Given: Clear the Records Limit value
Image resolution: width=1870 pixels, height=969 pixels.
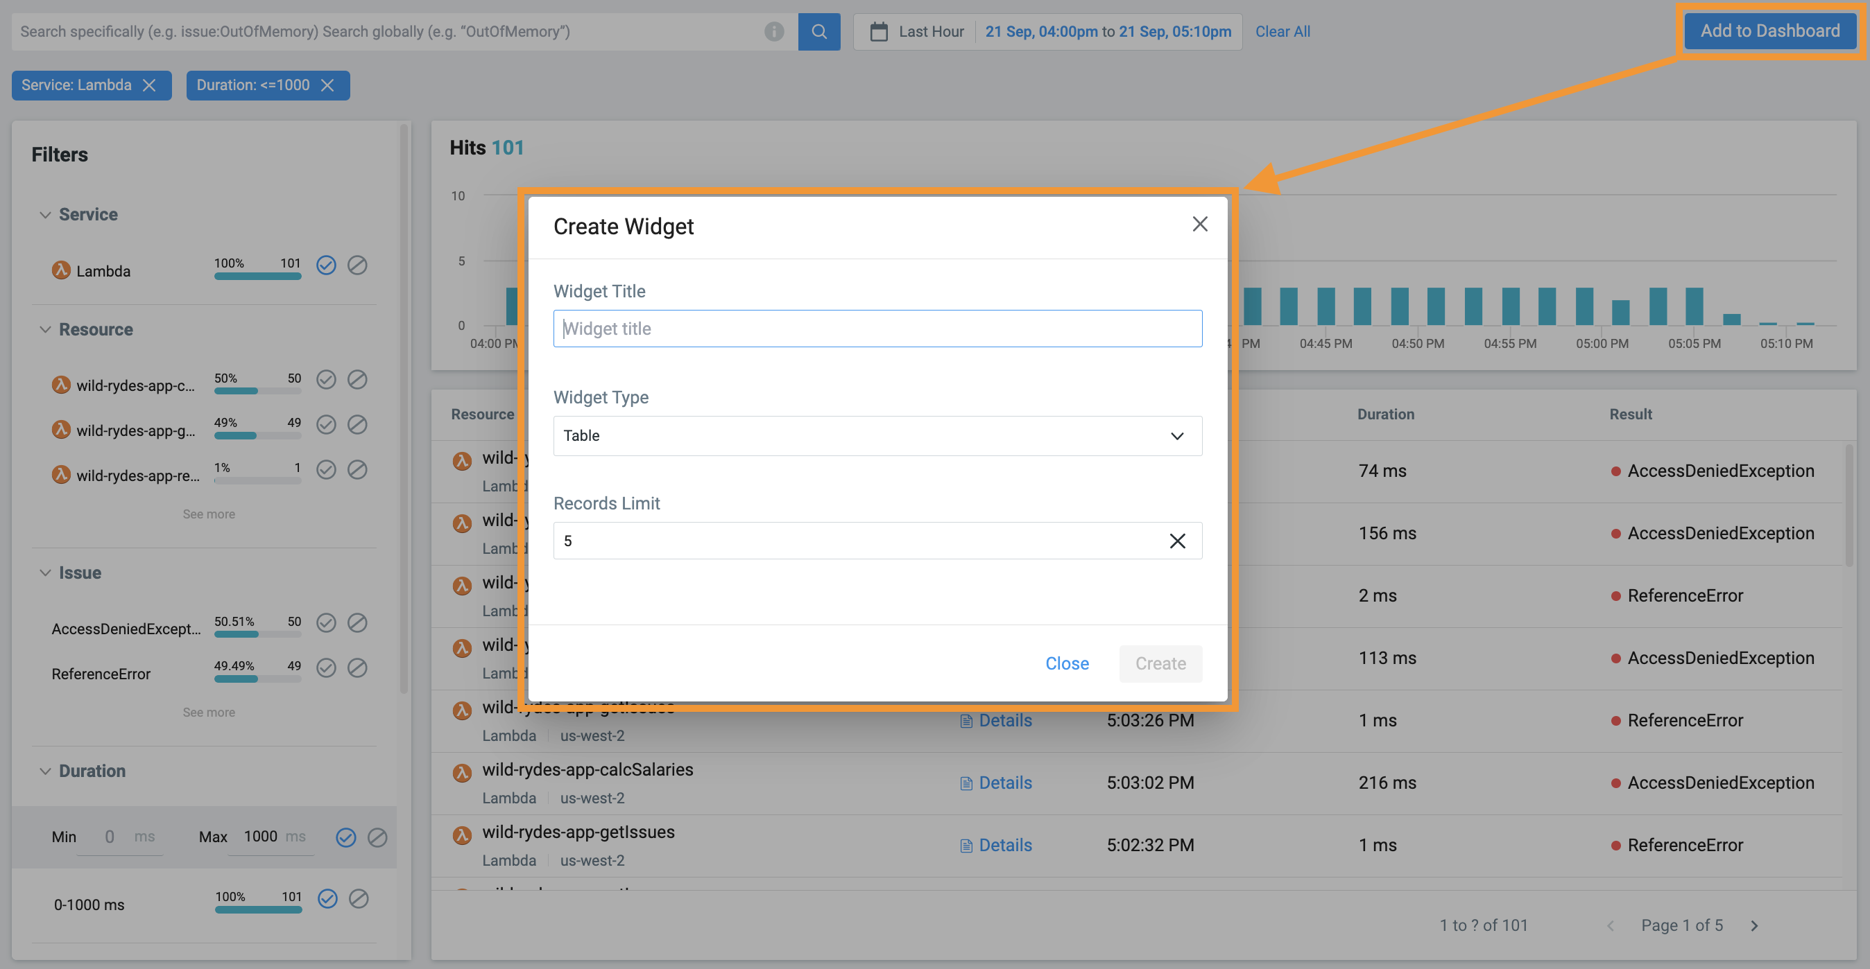Looking at the screenshot, I should (1177, 541).
